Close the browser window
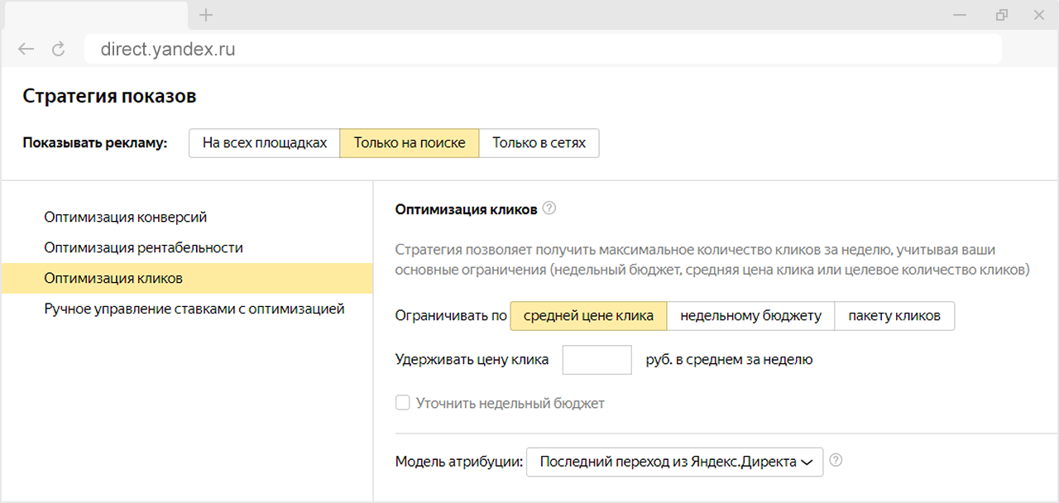 pos(1039,15)
